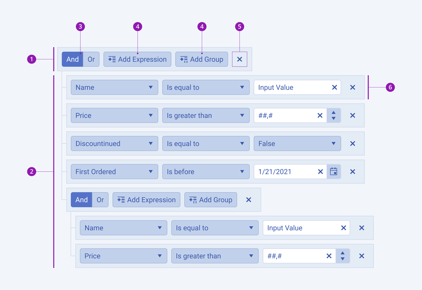
Task: Select the Or operator in the nested group
Action: 100,200
